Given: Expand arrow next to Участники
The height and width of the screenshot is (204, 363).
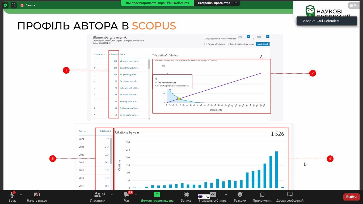Looking at the screenshot, I should 111,194.
